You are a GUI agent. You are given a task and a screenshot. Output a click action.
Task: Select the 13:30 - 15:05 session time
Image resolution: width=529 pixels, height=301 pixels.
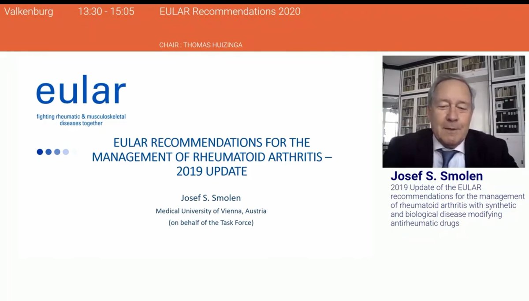106,12
